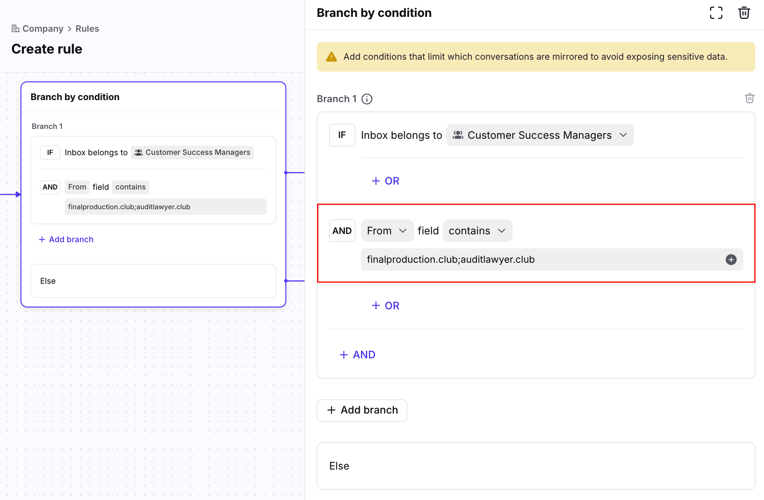Add OR condition under Inbox belongs to
764x500 pixels.
(x=386, y=181)
